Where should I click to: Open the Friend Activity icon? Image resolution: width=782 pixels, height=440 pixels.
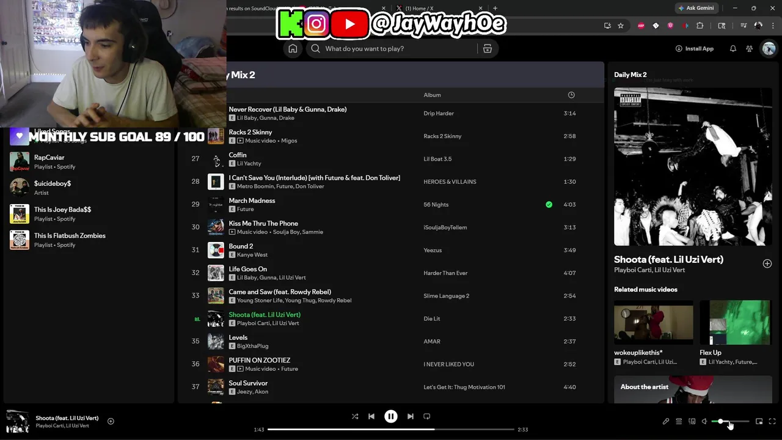750,49
